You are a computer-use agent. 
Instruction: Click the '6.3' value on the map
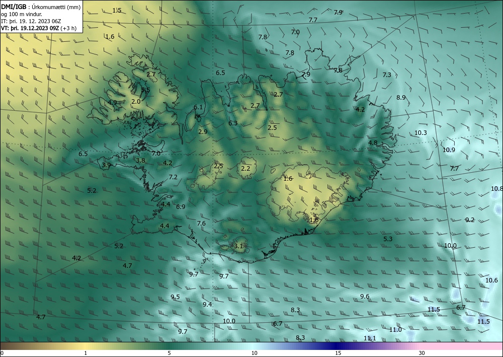(233, 123)
